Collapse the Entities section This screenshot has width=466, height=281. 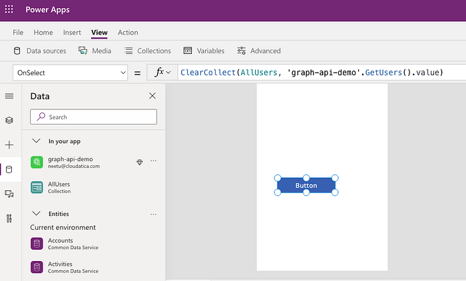36,214
